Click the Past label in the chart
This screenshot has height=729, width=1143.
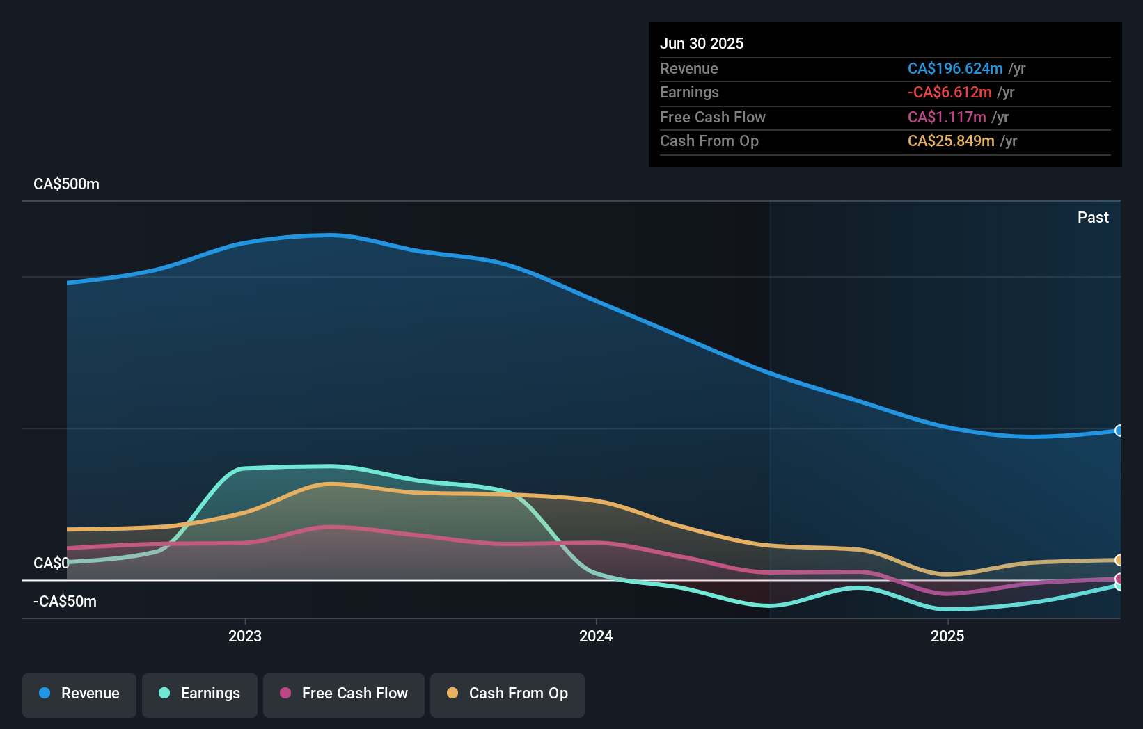click(x=1093, y=217)
